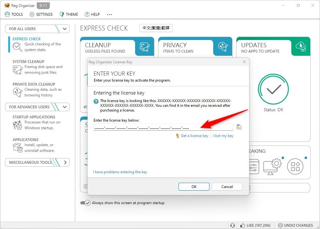This screenshot has width=320, height=229.
Task: Click the "NO APPS TO UPDATE" text
Action: pos(260,51)
